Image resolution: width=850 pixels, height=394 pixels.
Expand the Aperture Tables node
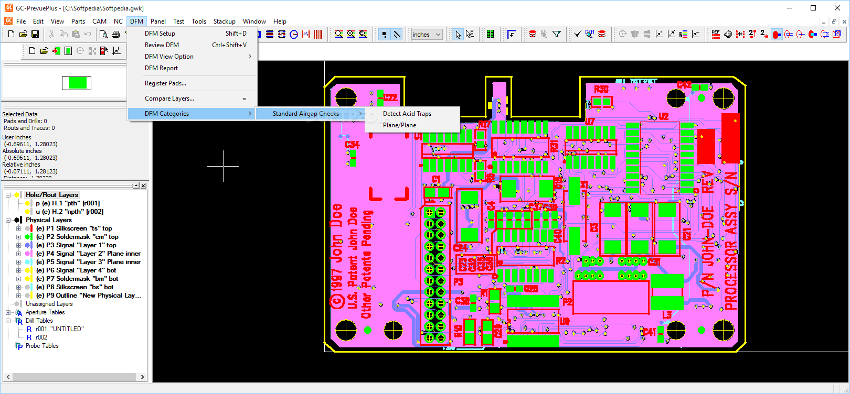point(8,312)
